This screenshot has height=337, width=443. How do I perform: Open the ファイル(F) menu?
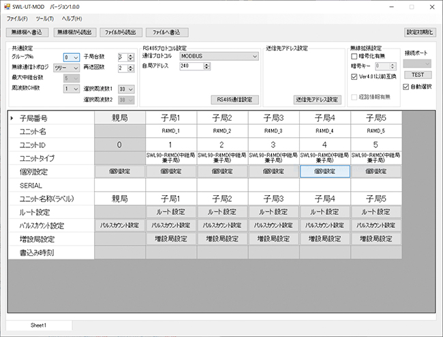[x=17, y=19]
